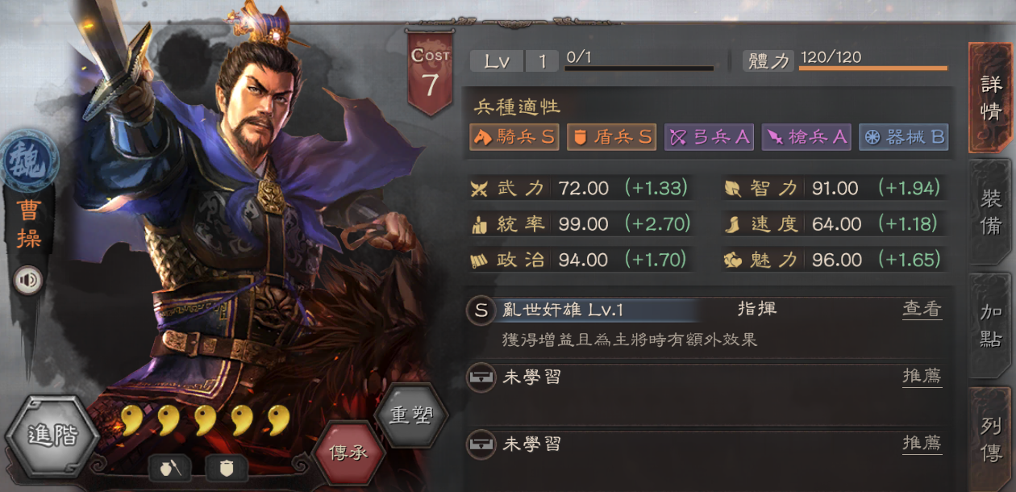Switch to the 詳情 tab
1016x492 pixels.
click(x=991, y=98)
